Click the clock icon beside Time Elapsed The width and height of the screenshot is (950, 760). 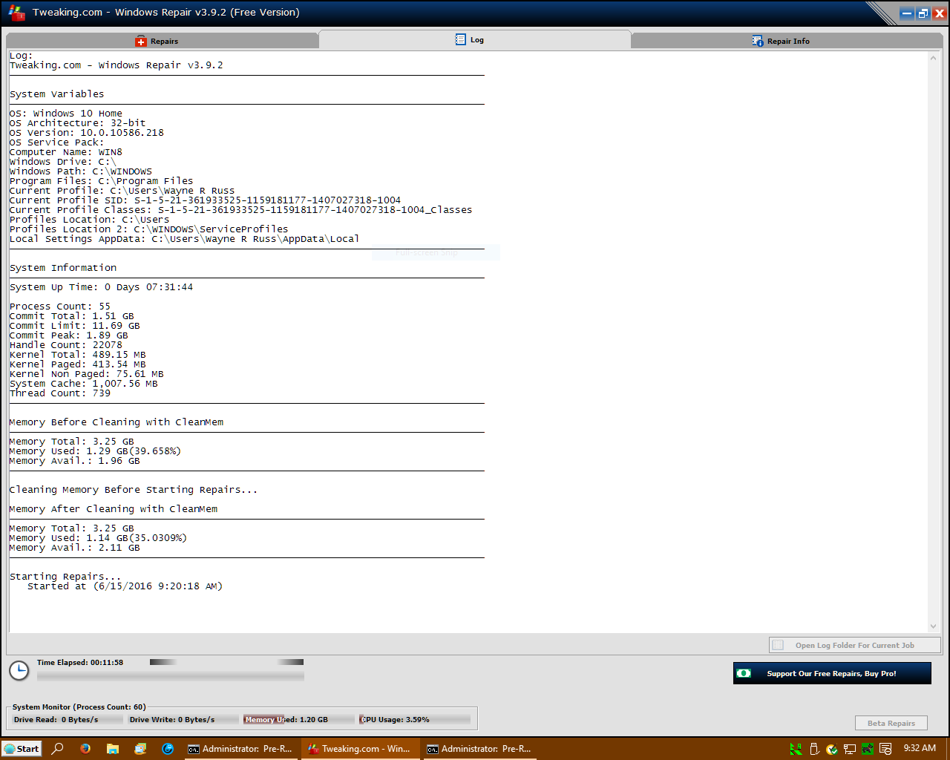click(19, 671)
